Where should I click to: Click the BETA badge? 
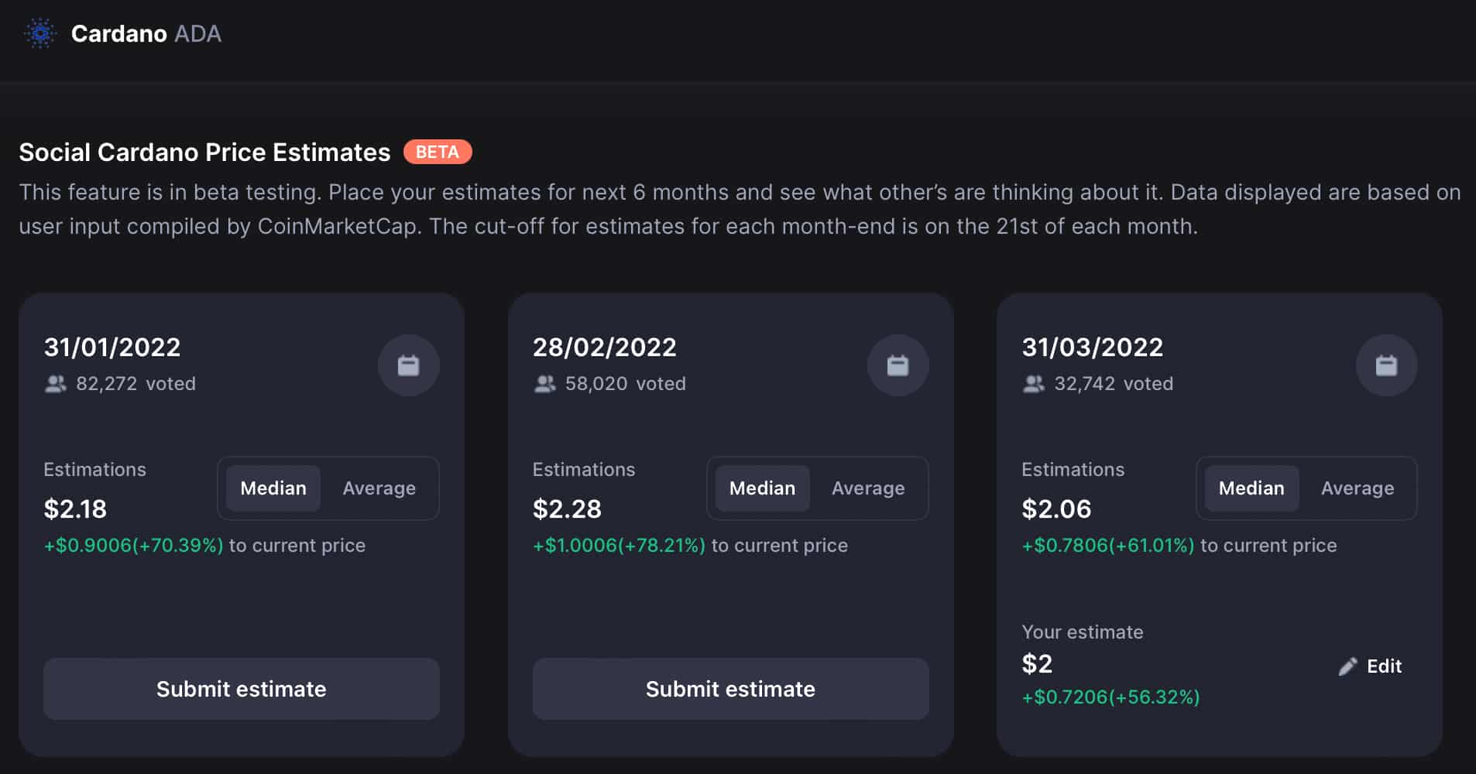[x=437, y=152]
